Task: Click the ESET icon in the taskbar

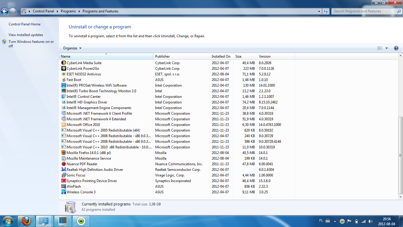Action: point(81,221)
